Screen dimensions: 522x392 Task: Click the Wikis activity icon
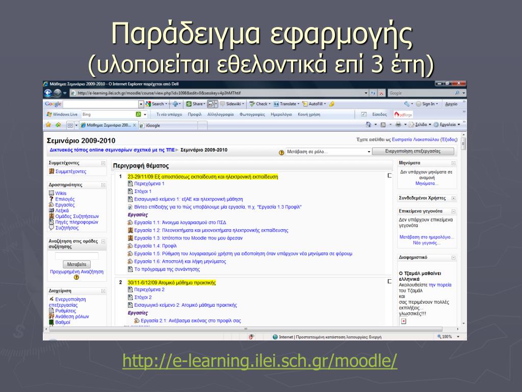coord(51,193)
